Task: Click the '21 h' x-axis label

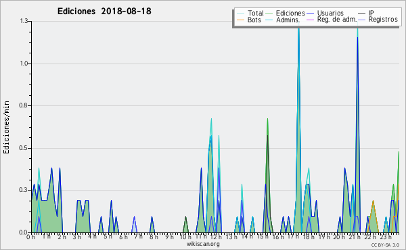Action: (x=355, y=236)
